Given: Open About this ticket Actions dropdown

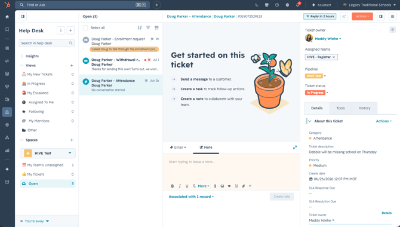Looking at the screenshot, I should coord(384,121).
